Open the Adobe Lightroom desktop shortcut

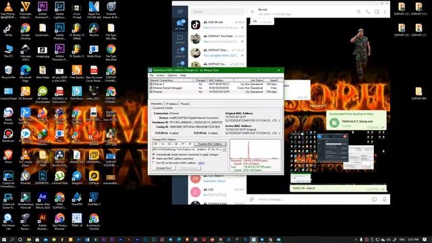click(59, 10)
